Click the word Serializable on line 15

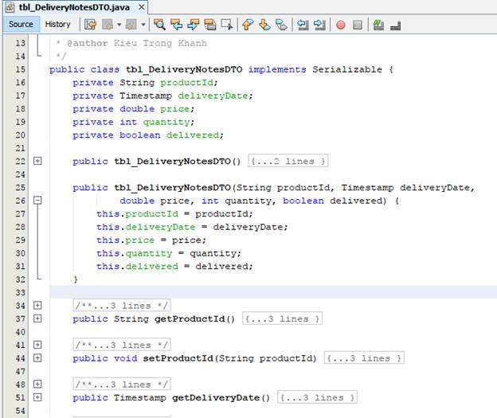(347, 69)
